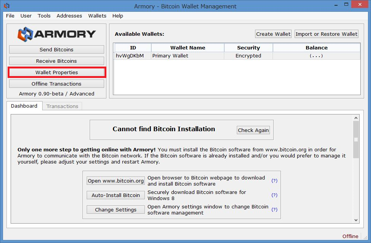This screenshot has height=243, width=371.
Task: Click the Armory logo in the left panel
Action: click(x=57, y=34)
